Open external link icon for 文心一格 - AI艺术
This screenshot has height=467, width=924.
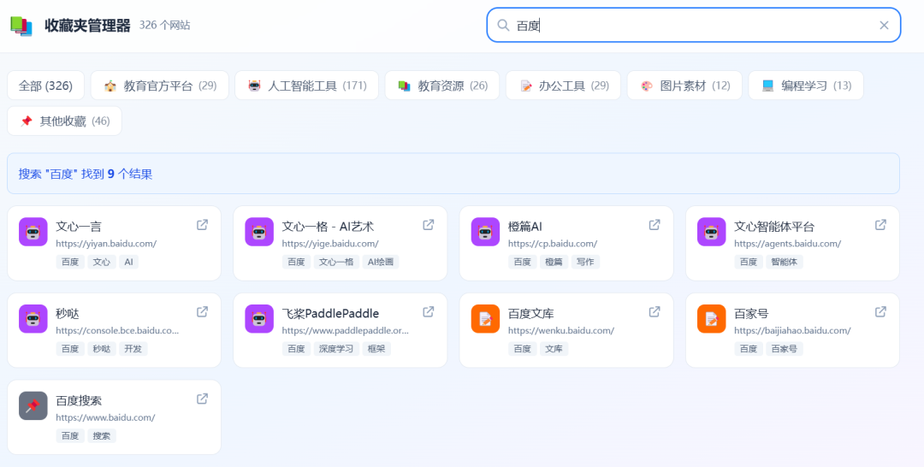(429, 225)
